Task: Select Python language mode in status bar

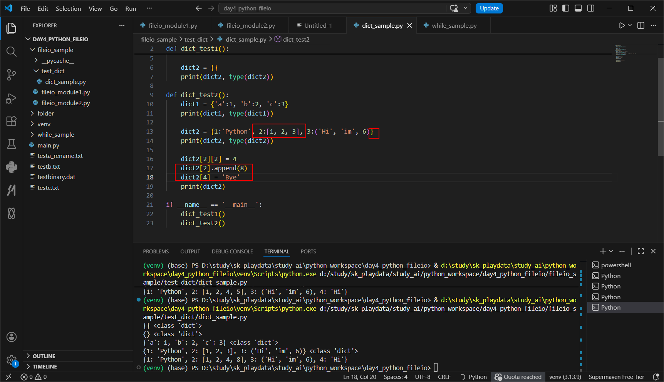Action: click(x=478, y=377)
